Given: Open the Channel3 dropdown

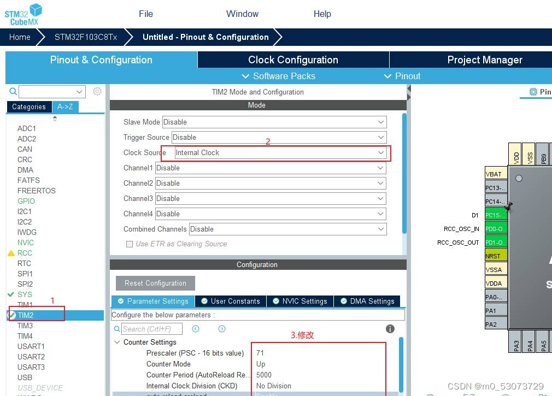Looking at the screenshot, I should [x=271, y=199].
